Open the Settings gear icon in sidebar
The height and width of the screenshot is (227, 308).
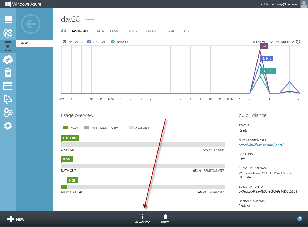[8, 126]
